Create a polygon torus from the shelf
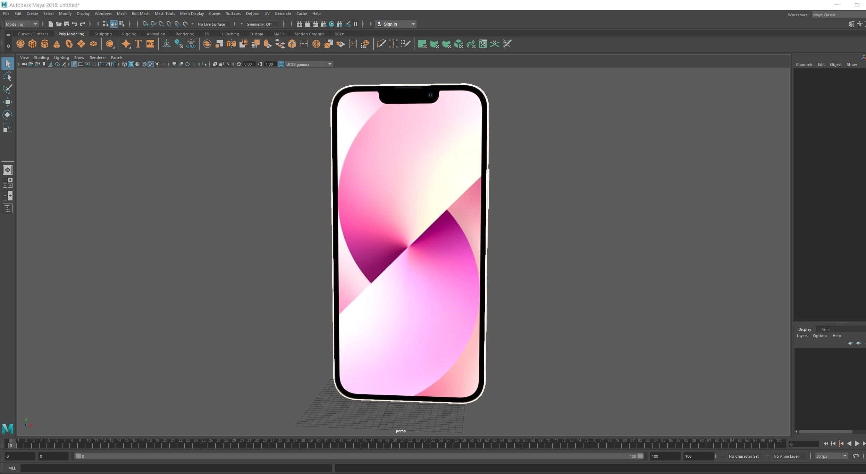Screen dimensions: 866x474 pos(69,44)
